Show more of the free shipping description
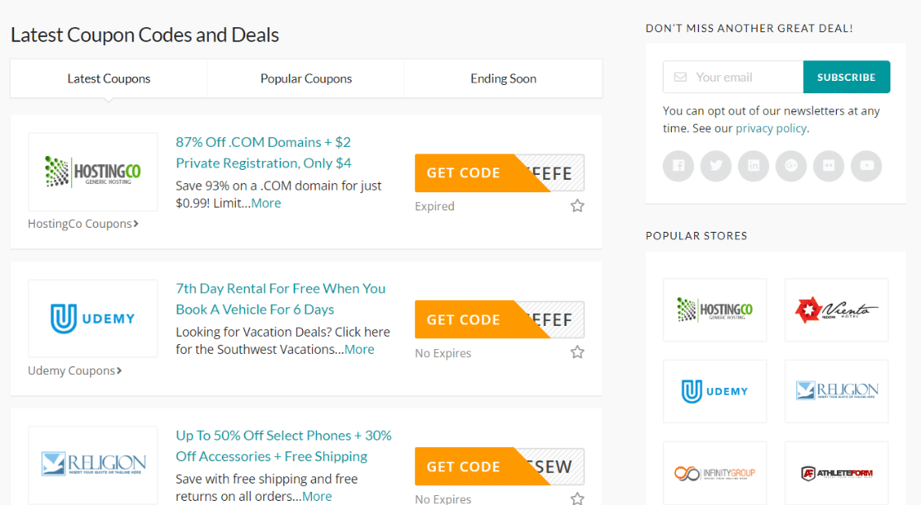The width and height of the screenshot is (921, 505). point(317,497)
